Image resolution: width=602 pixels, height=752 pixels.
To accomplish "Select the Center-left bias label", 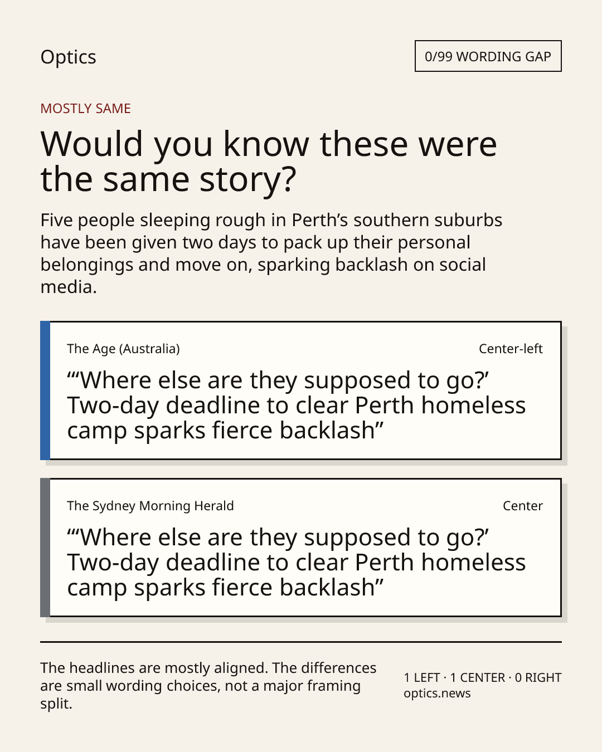I will [511, 349].
